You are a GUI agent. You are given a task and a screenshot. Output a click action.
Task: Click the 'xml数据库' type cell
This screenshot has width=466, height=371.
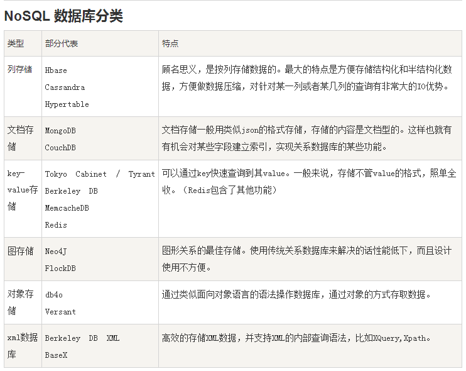(x=22, y=346)
